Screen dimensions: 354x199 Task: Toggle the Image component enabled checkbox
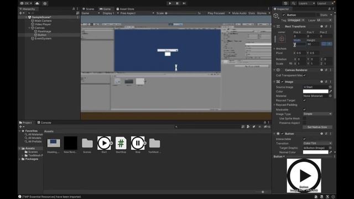coord(283,82)
